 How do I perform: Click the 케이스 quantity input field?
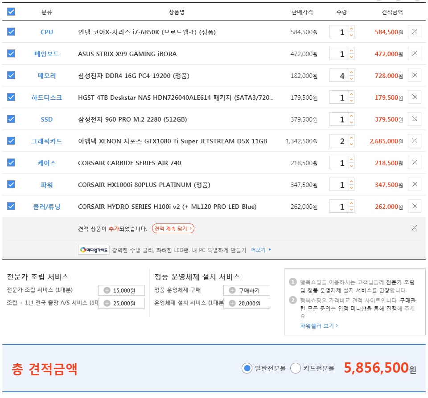[x=339, y=162]
